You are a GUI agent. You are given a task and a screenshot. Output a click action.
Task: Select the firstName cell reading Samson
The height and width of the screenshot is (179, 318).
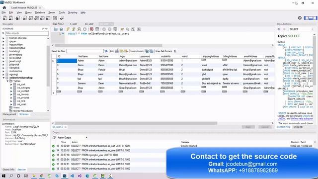point(87,84)
